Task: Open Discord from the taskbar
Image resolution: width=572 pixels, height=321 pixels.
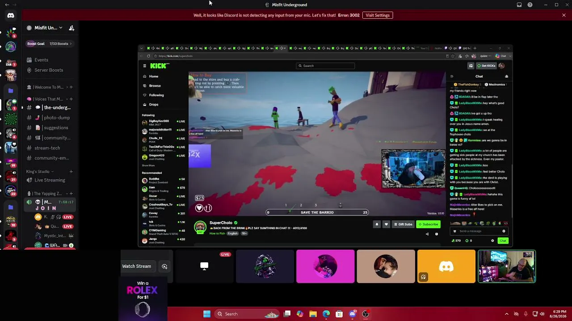Action: (x=352, y=314)
